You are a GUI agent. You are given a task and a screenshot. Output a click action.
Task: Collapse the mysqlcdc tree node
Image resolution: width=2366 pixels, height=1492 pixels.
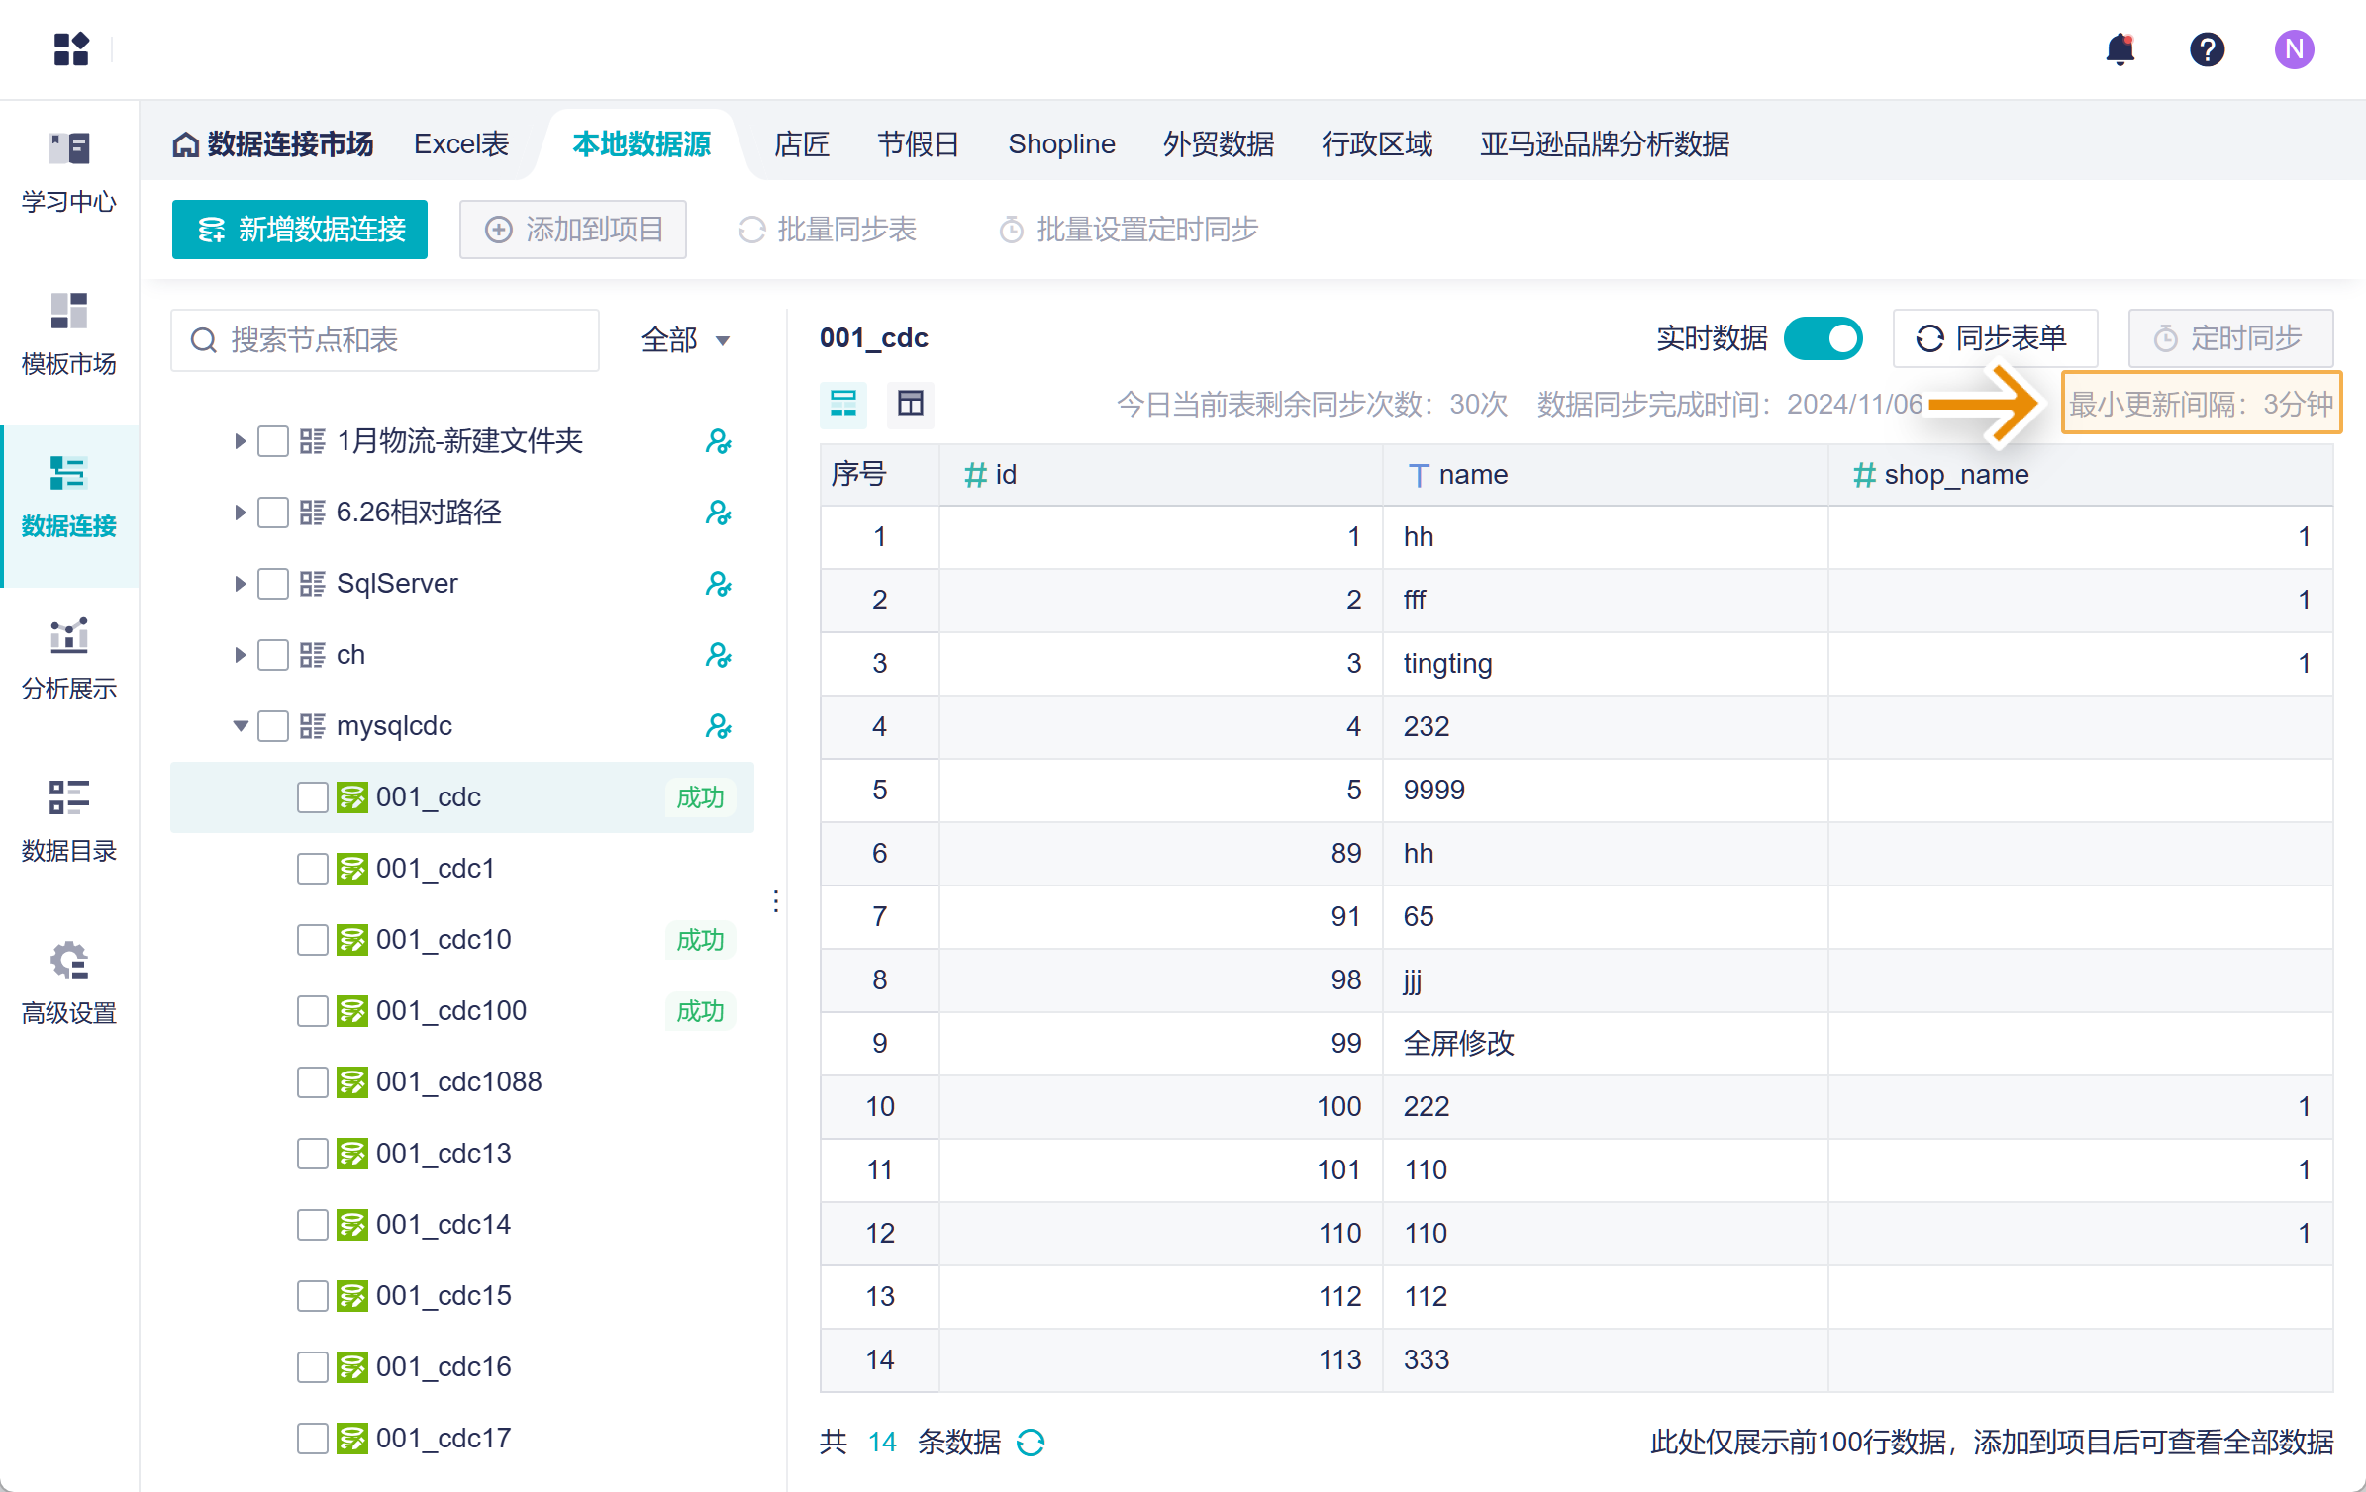coord(240,726)
